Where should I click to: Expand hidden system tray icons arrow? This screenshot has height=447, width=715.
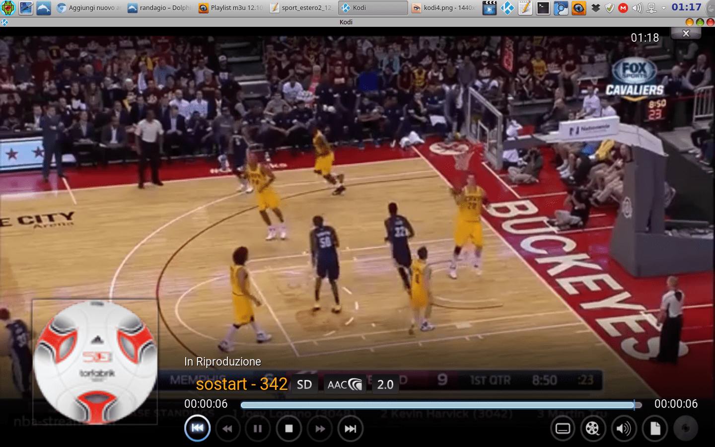[x=663, y=8]
